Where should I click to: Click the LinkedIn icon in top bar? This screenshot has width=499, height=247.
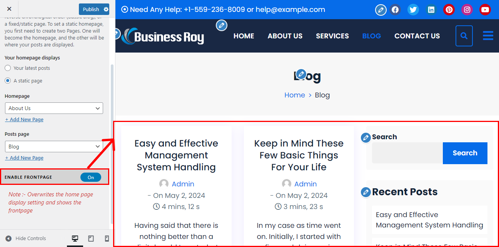(x=431, y=10)
